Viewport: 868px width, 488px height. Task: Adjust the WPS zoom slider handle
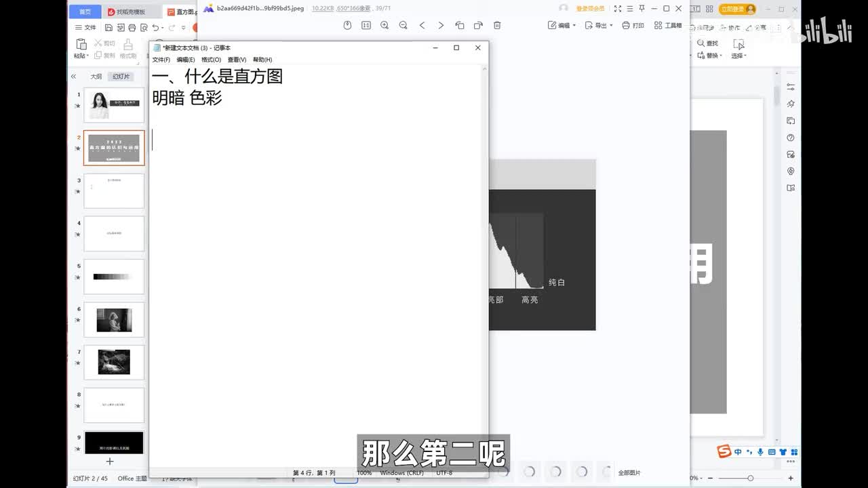pyautogui.click(x=750, y=479)
